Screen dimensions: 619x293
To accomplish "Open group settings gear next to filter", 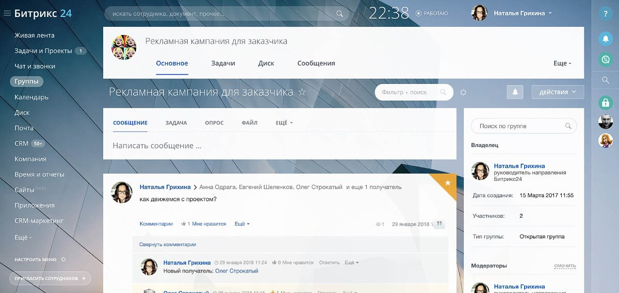I will (x=463, y=92).
